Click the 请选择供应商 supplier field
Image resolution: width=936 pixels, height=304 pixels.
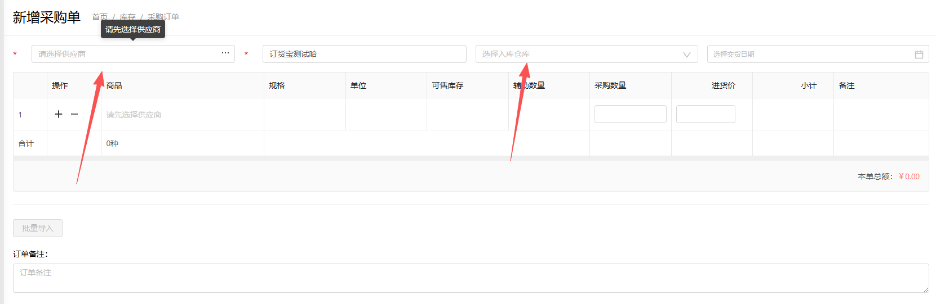click(x=133, y=54)
